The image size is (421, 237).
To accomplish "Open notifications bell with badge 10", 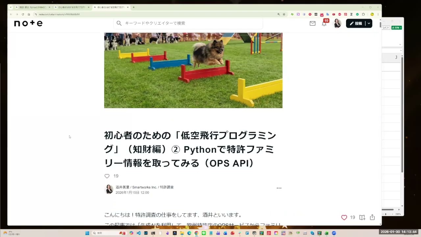I will point(324,23).
